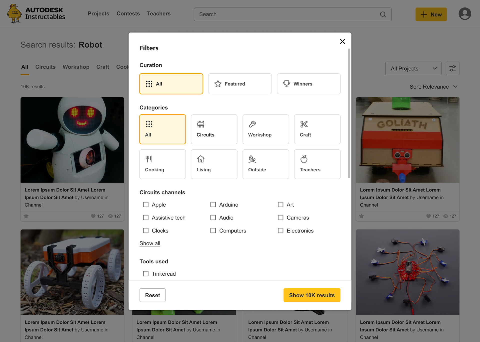Check the Audio channel box
The image size is (480, 342).
[213, 218]
